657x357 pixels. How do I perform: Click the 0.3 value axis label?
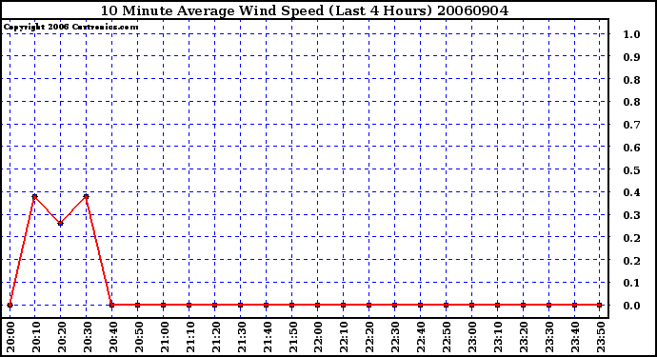[x=632, y=215]
